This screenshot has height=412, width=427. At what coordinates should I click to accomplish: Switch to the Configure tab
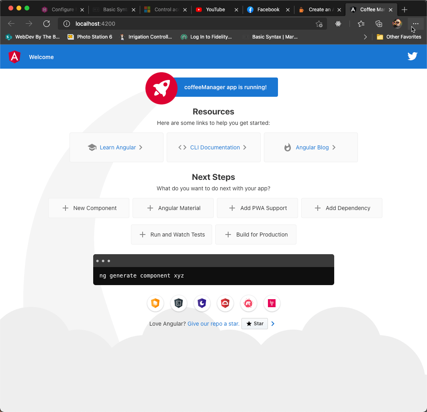[63, 10]
